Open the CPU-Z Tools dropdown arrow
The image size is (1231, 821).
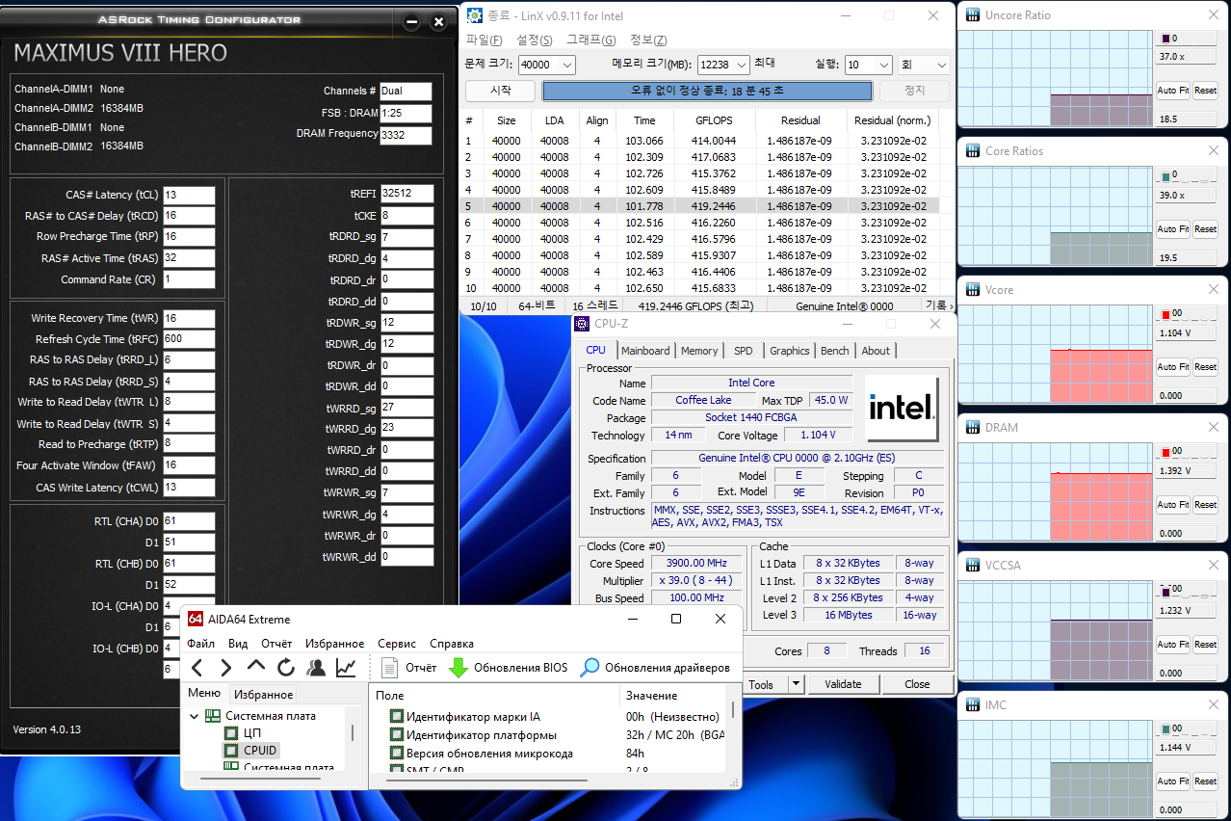tap(796, 684)
